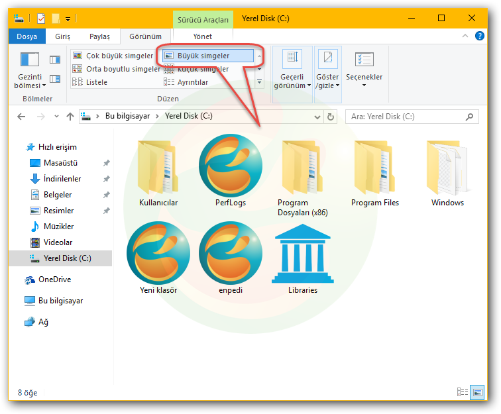Open the PerfLogs folder icon

pyautogui.click(x=231, y=166)
